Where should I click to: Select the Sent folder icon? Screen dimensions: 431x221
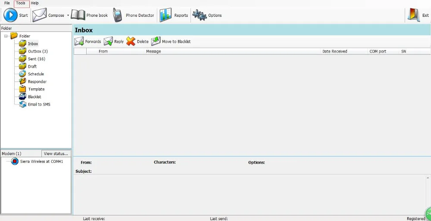point(22,59)
